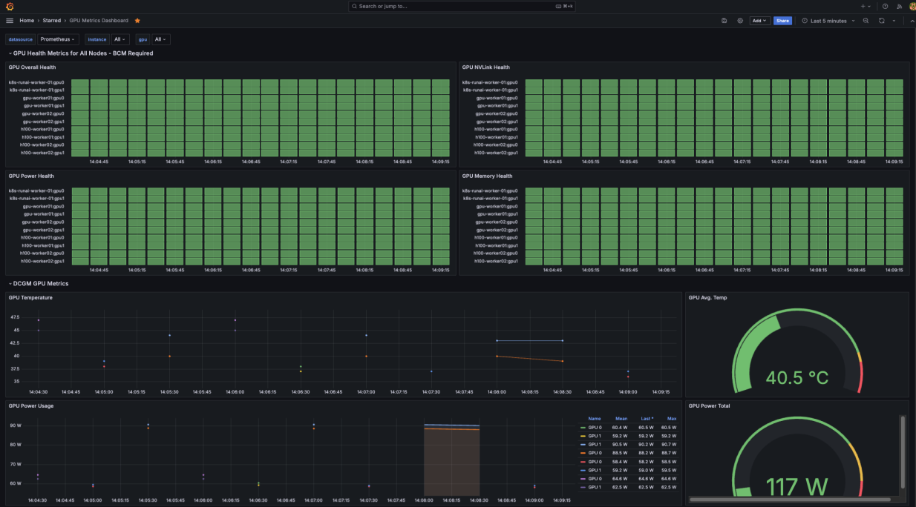
Task: Click h100-worker01:gpu0 label in GPU Power Health
Action: [42, 237]
